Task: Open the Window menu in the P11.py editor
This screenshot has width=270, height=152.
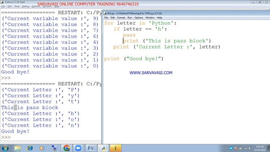Action: tap(150, 18)
